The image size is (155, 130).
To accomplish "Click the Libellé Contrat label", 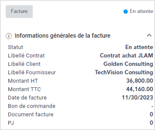I will click(26, 56).
